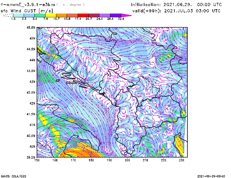
Task: Click the 39.5N latitude label
Action: (x=31, y=158)
